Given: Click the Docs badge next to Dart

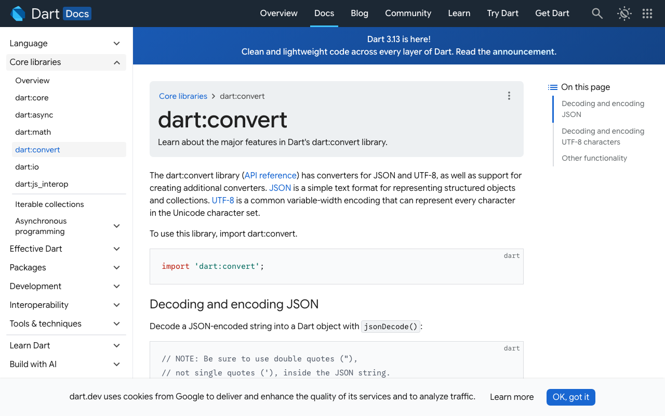Looking at the screenshot, I should [77, 14].
